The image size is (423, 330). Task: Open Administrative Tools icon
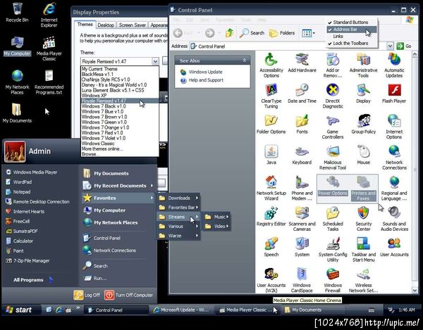363,65
